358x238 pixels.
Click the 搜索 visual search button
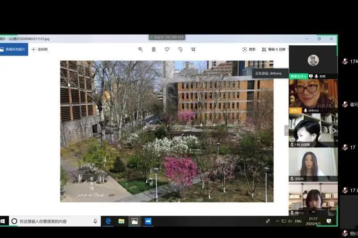(x=249, y=49)
